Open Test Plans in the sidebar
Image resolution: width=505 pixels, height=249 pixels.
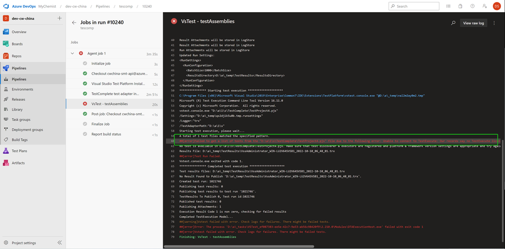pos(19,151)
